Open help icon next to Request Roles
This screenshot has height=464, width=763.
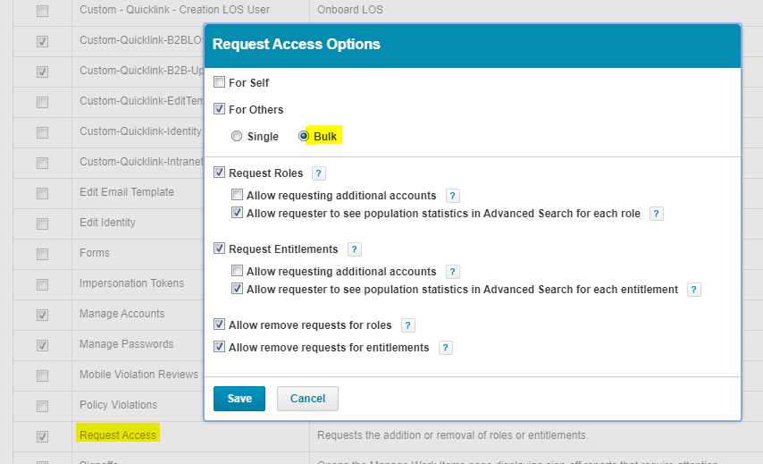pyautogui.click(x=319, y=173)
